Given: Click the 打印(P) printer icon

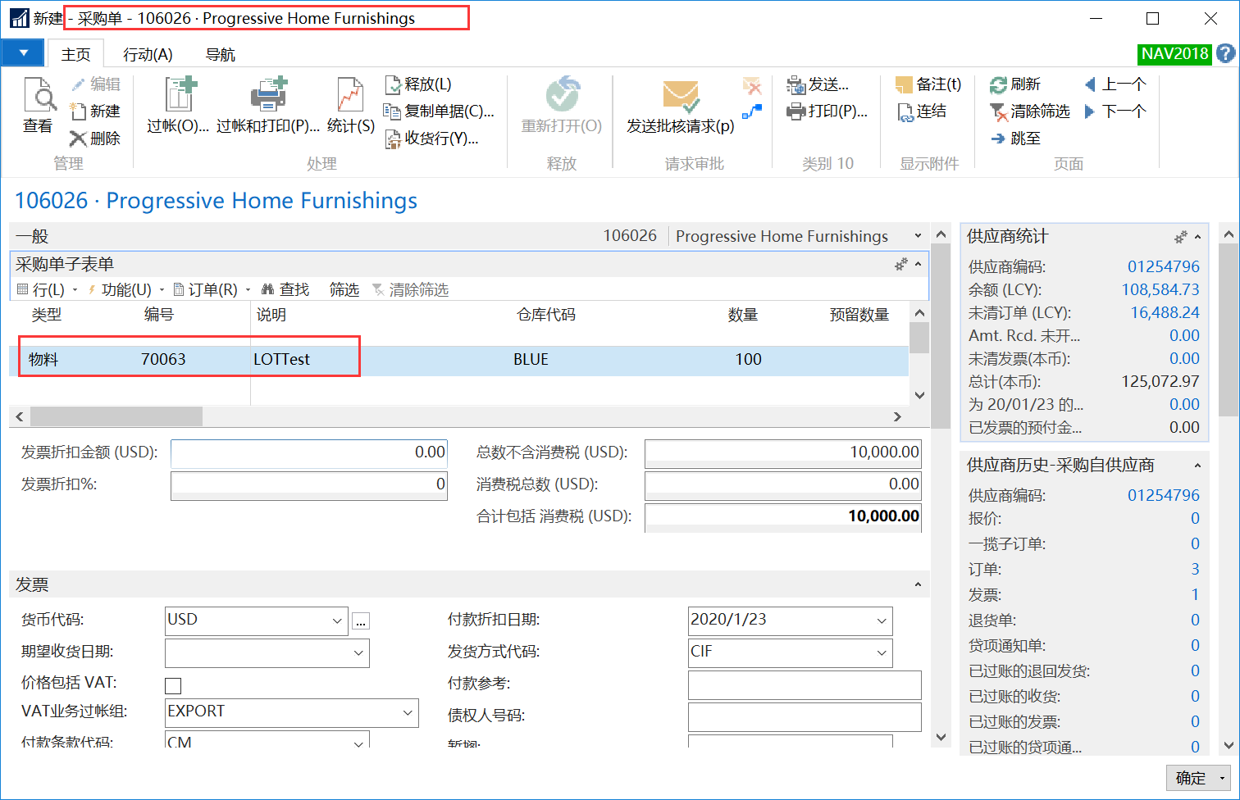Looking at the screenshot, I should (796, 111).
